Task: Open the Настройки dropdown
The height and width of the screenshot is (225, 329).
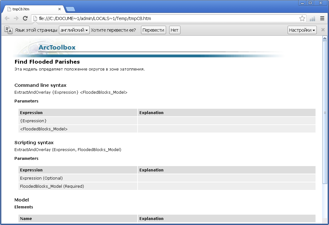Action: click(x=302, y=30)
